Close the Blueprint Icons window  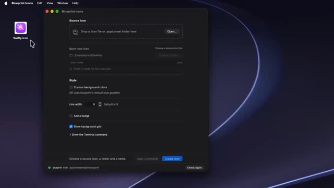(x=47, y=11)
